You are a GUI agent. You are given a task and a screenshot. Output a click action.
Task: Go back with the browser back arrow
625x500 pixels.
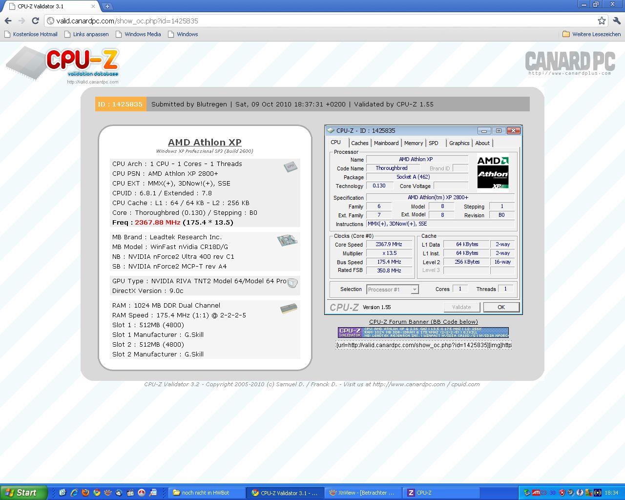(8, 21)
